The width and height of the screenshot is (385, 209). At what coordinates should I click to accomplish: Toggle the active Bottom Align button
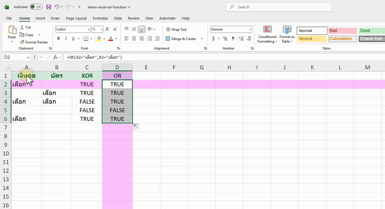point(141,29)
